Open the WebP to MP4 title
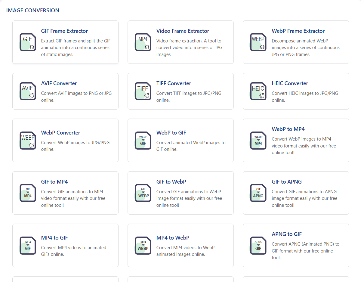The width and height of the screenshot is (361, 282). pyautogui.click(x=288, y=129)
